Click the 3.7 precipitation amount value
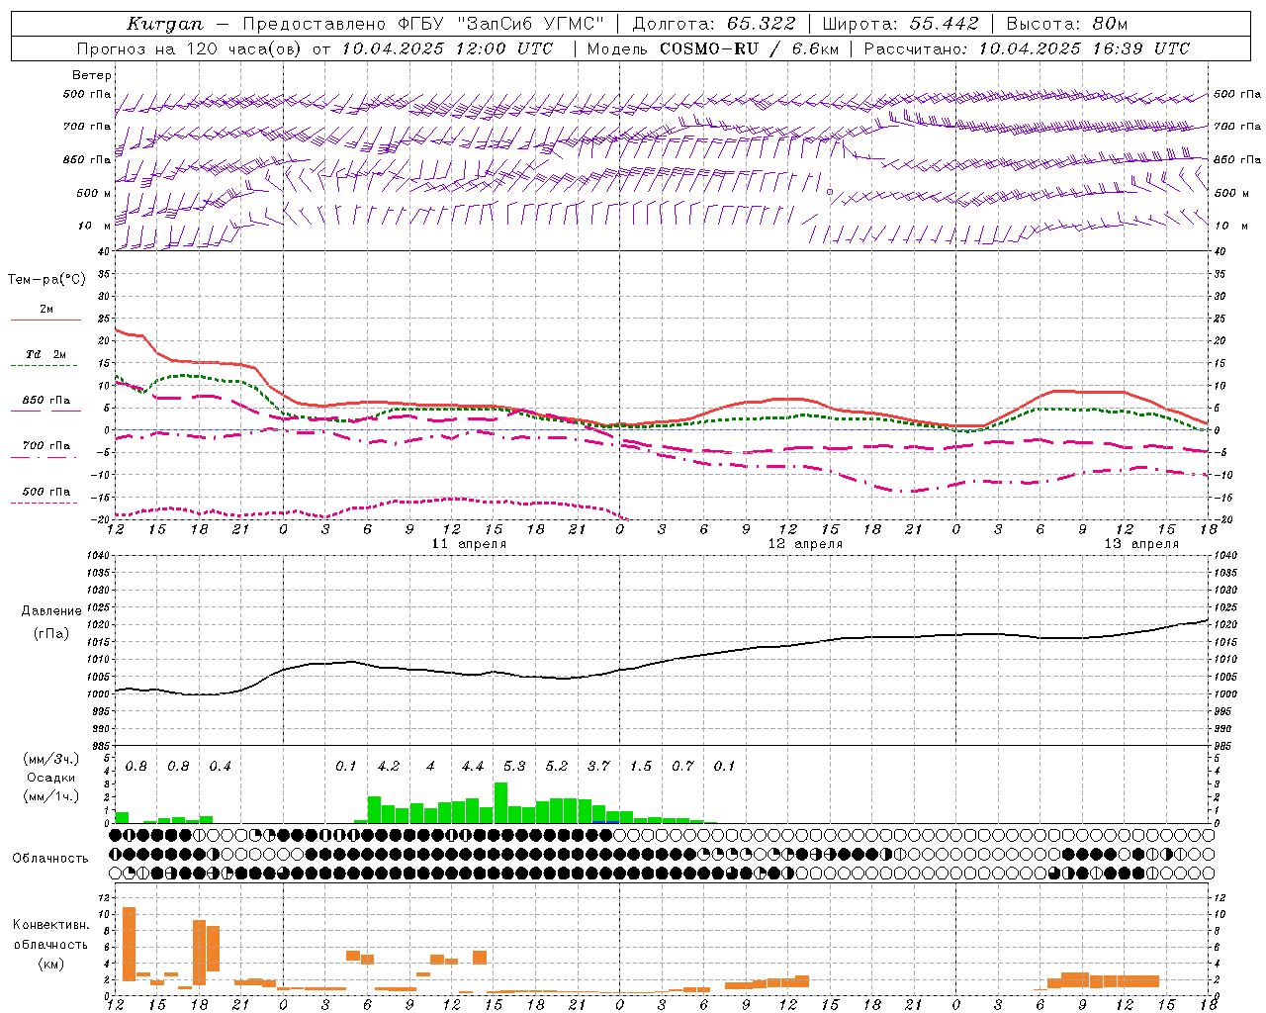Viewport: 1266px width, 1013px height. 598,767
